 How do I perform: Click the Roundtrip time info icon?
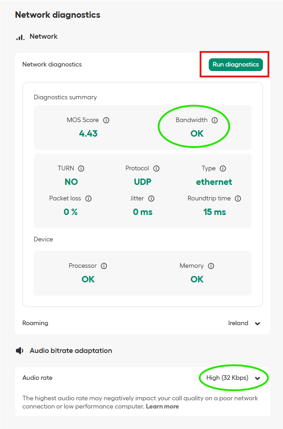pos(238,199)
